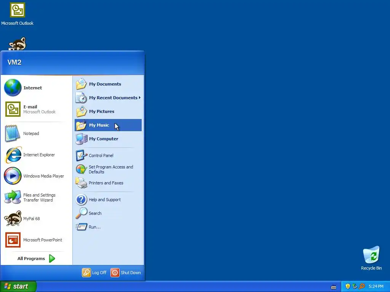Click the Shut Down button

pyautogui.click(x=126, y=272)
